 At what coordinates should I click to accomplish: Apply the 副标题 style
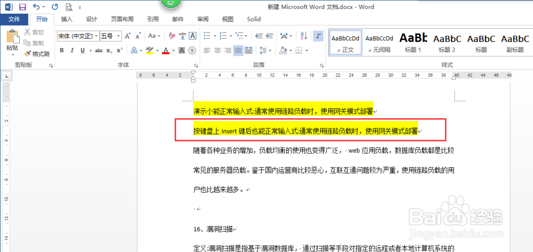point(515,43)
